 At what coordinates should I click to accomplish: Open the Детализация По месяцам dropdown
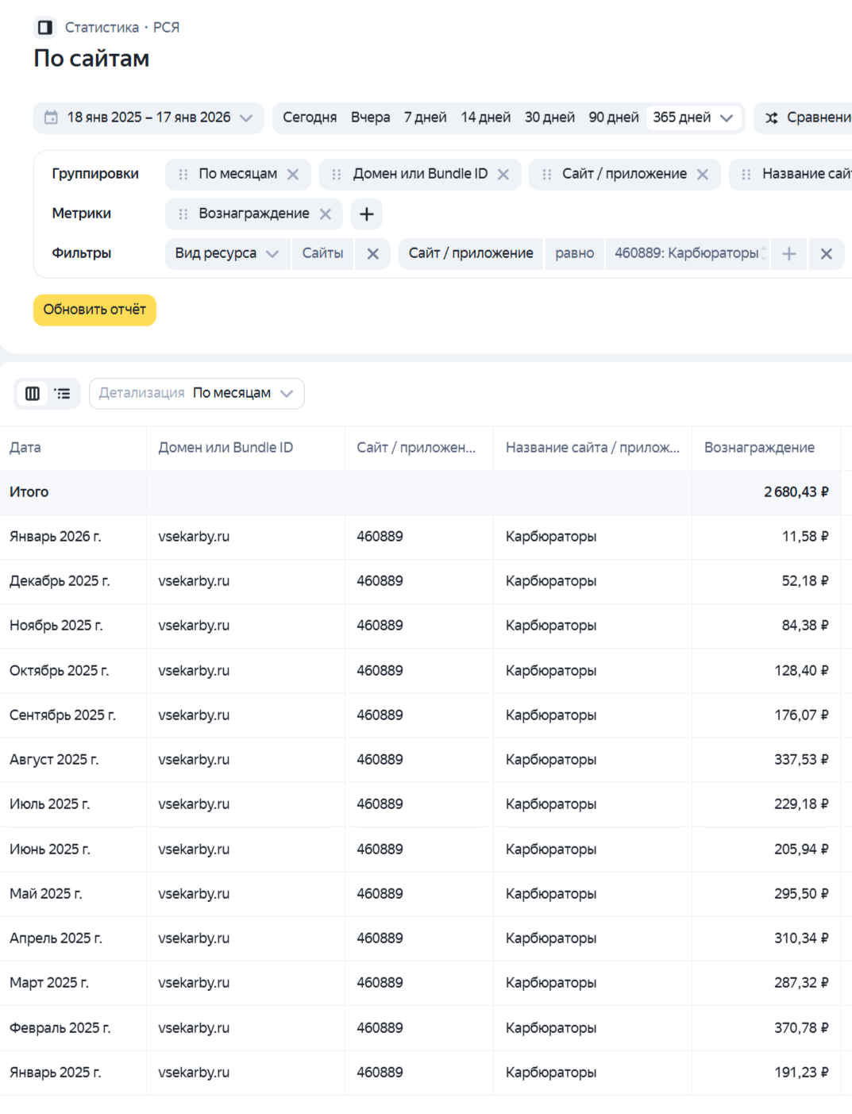point(197,394)
